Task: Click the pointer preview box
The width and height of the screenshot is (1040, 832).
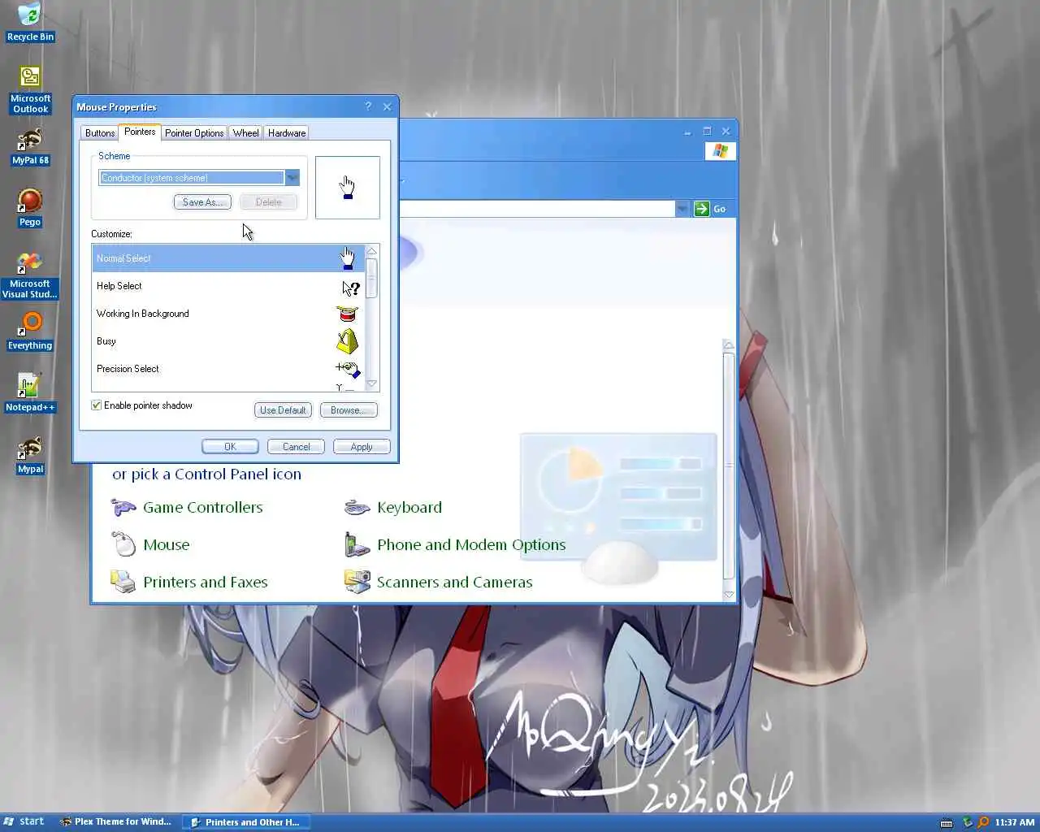Action: 348,188
